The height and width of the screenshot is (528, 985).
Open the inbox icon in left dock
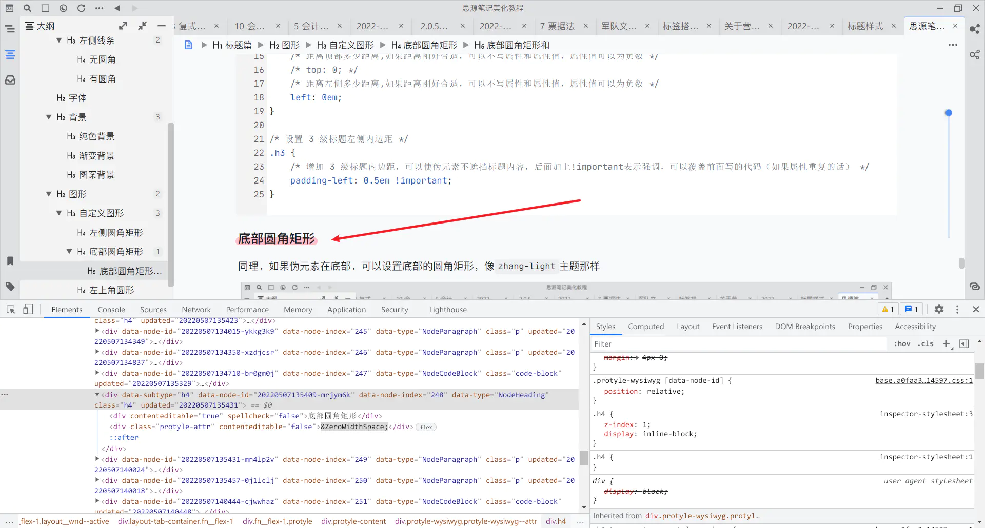[10, 80]
